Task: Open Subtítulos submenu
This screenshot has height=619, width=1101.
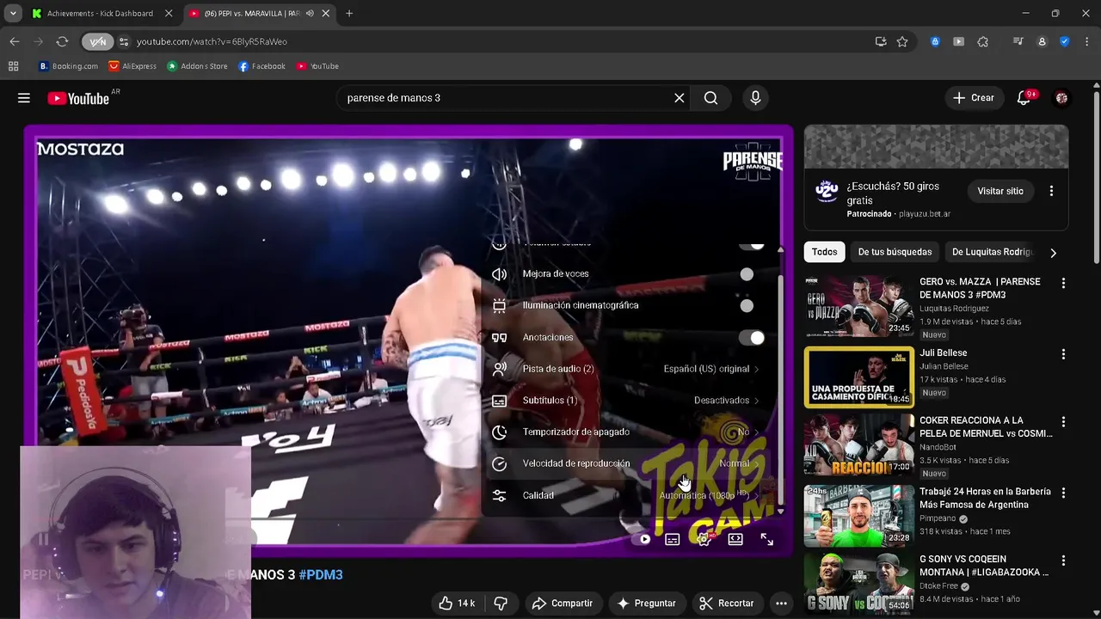Action: click(627, 401)
